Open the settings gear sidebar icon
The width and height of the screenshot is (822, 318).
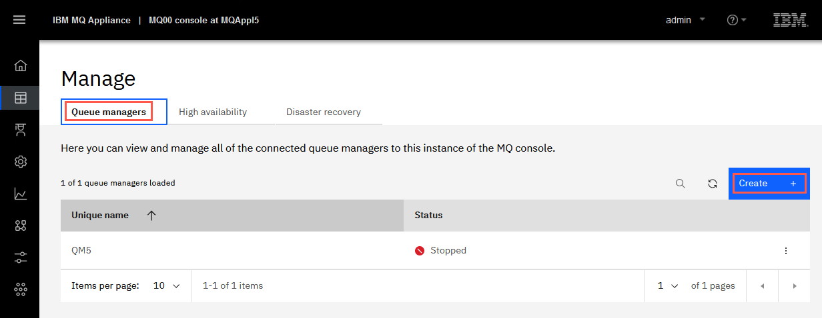(x=21, y=162)
